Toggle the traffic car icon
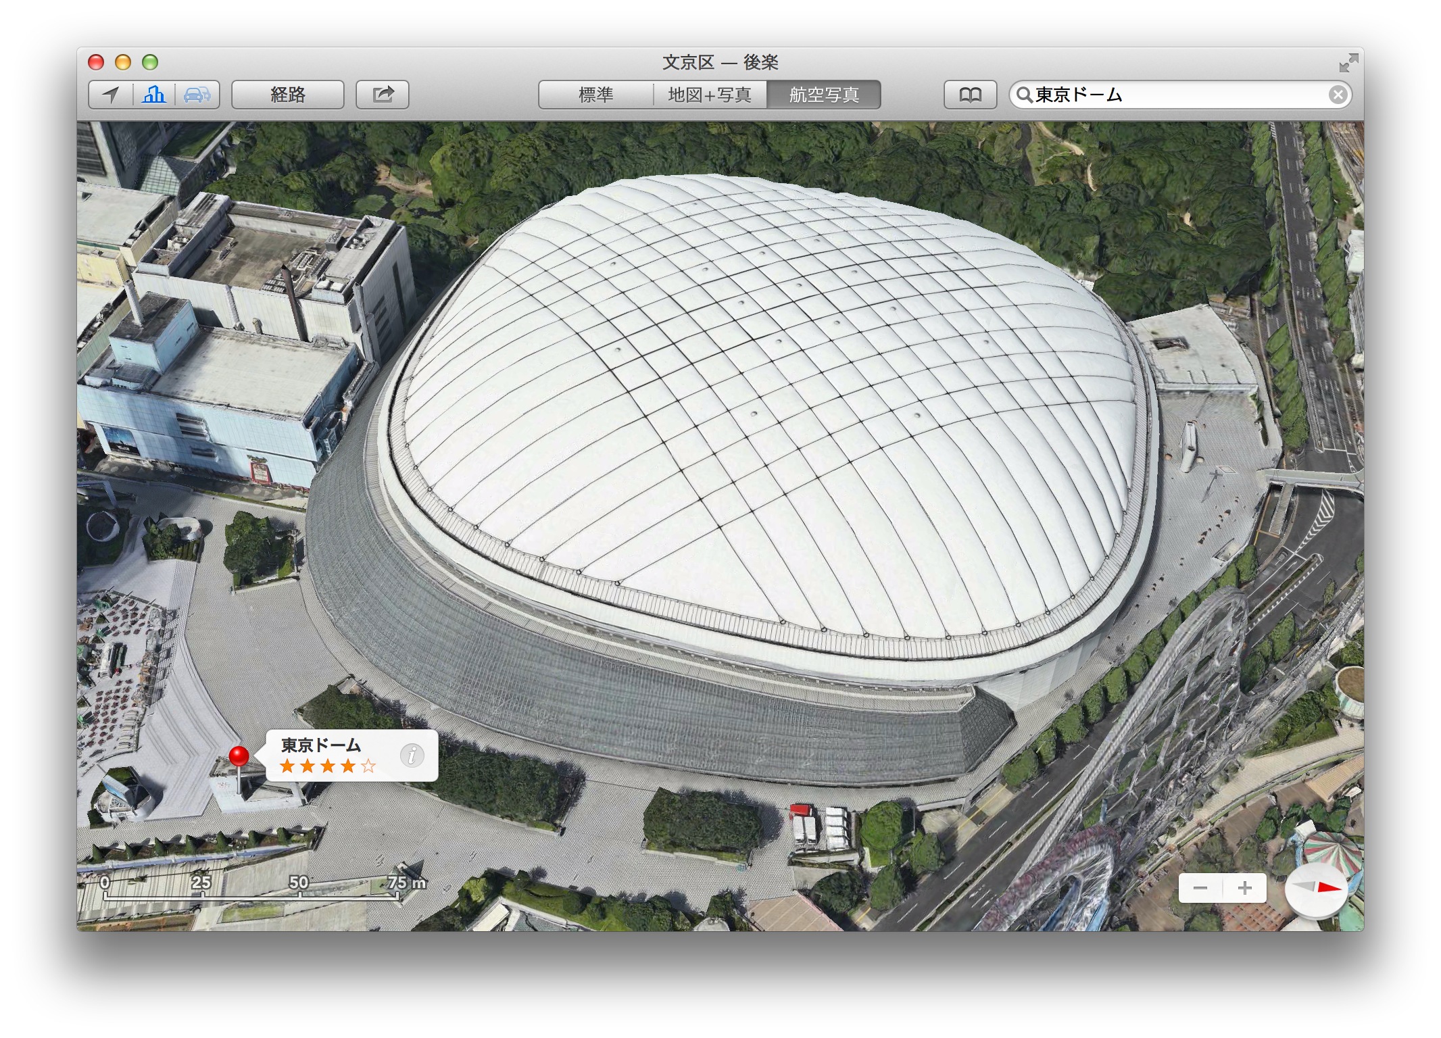The height and width of the screenshot is (1038, 1441). coord(197,95)
